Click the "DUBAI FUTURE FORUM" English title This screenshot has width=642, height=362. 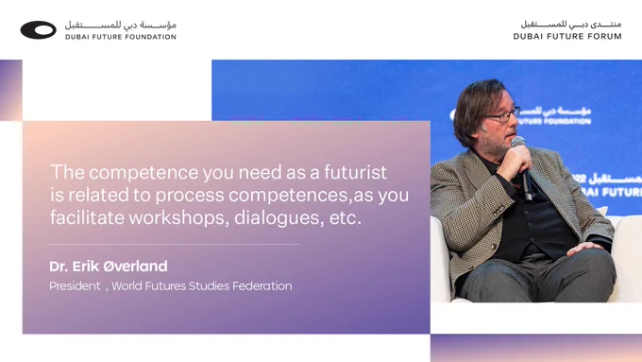567,37
